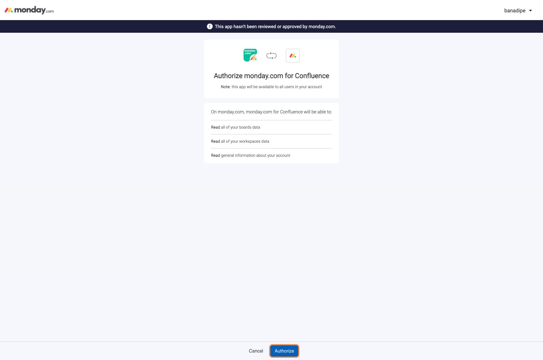Click the note about availability to all users

271,87
